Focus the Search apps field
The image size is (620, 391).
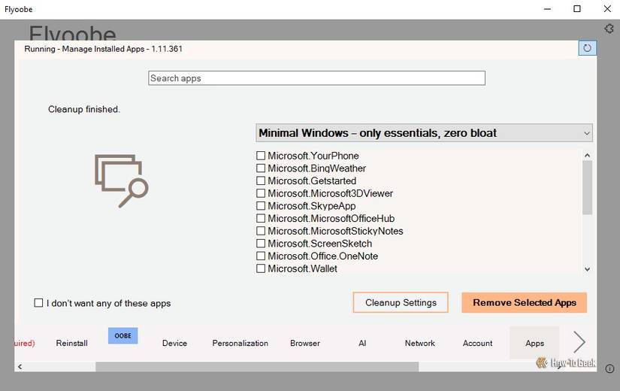pos(316,78)
